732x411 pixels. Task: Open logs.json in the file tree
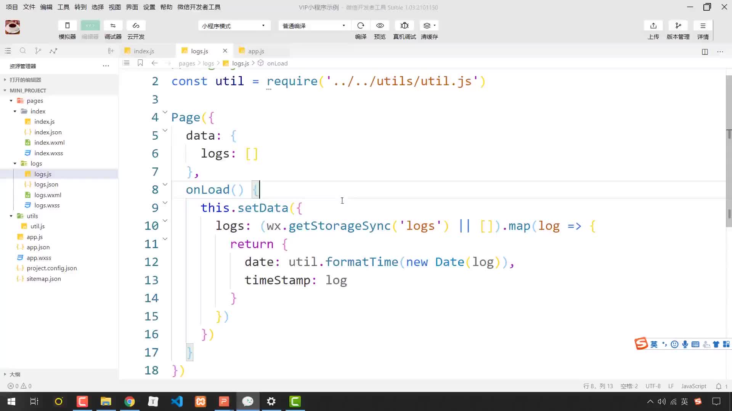coord(46,184)
